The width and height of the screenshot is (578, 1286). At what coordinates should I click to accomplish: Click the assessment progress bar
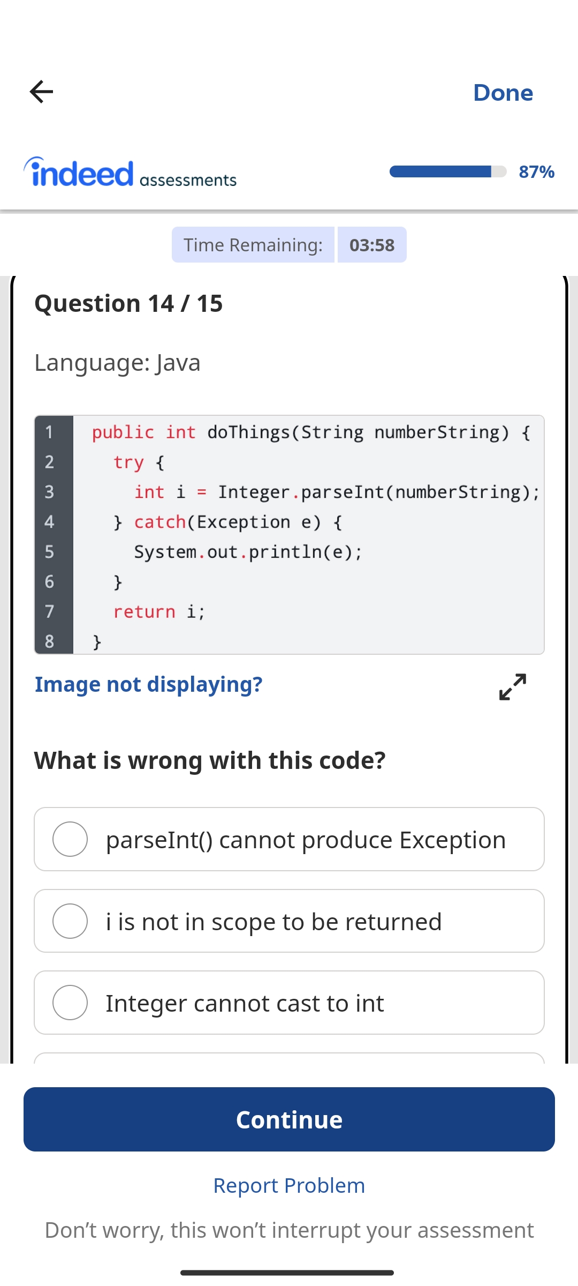(x=447, y=171)
